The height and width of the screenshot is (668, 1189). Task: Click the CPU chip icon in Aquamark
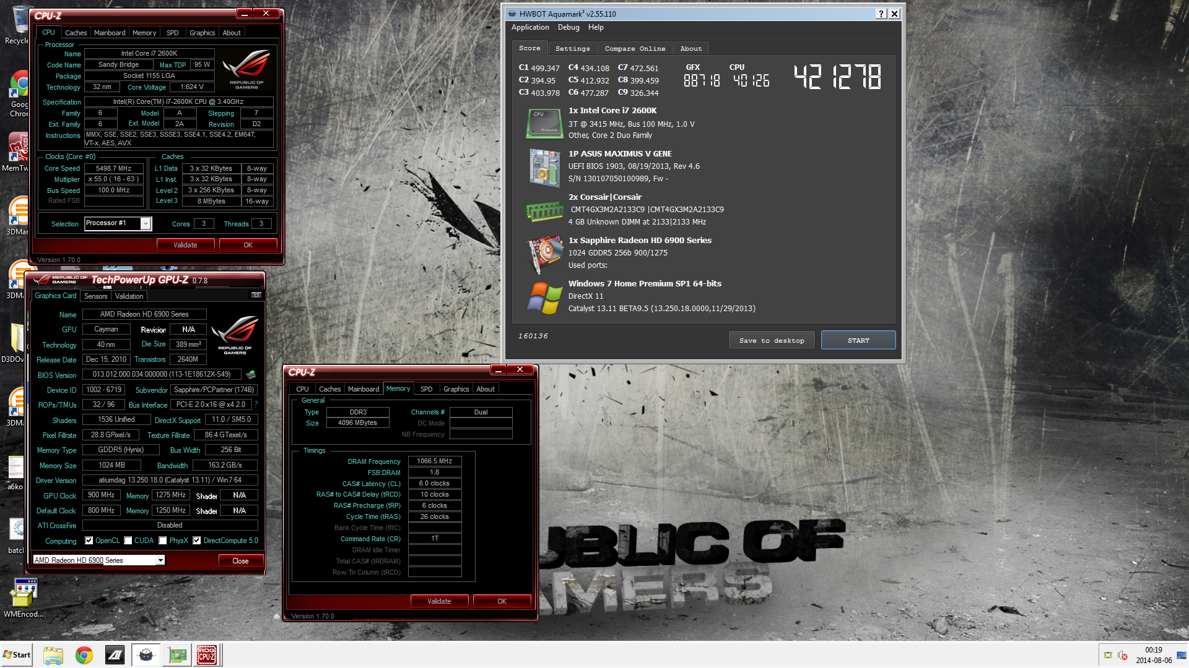pos(544,123)
